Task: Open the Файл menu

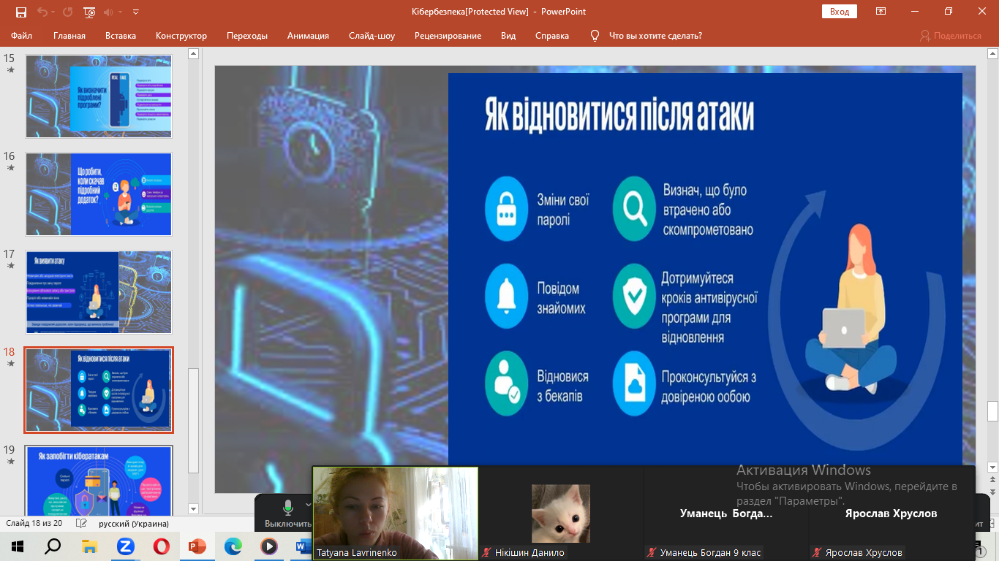Action: point(21,36)
